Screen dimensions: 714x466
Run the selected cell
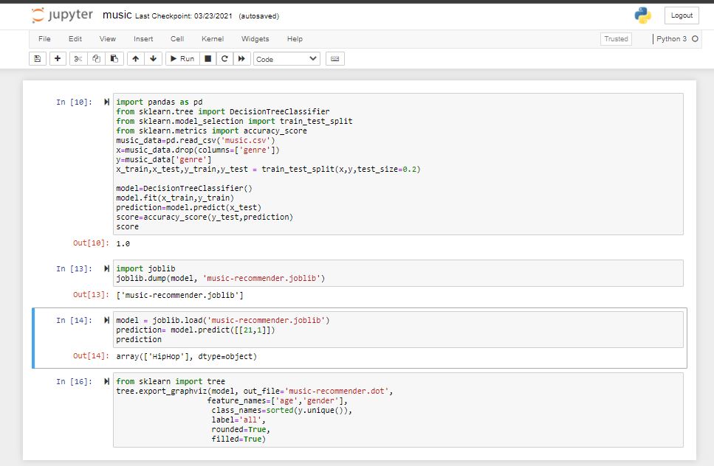pyautogui.click(x=182, y=59)
